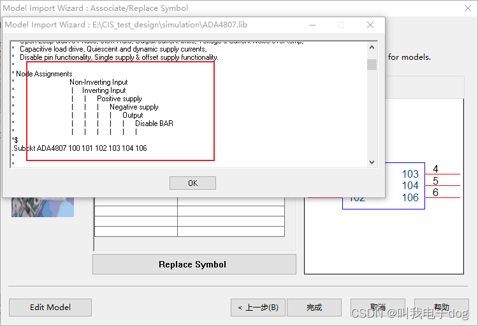Click pin number 4 in symbol preview
This screenshot has height=326, width=478.
pyautogui.click(x=435, y=169)
